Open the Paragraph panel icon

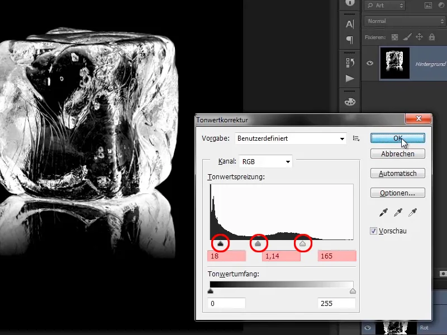(x=350, y=40)
